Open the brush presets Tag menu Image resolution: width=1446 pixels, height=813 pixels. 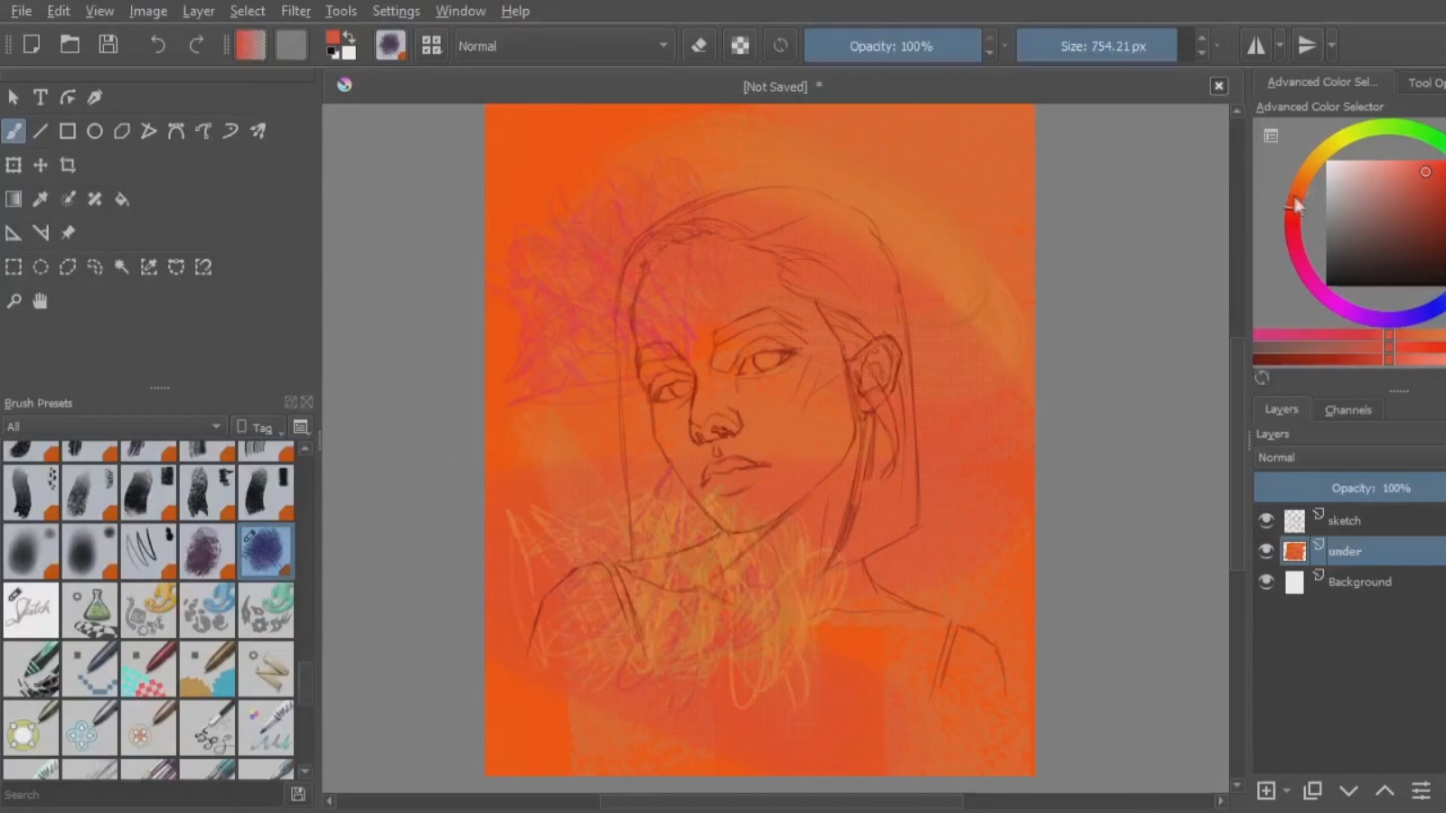click(x=259, y=427)
